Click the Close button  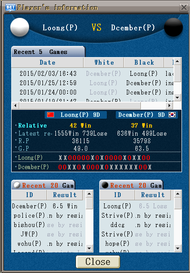coord(98,262)
